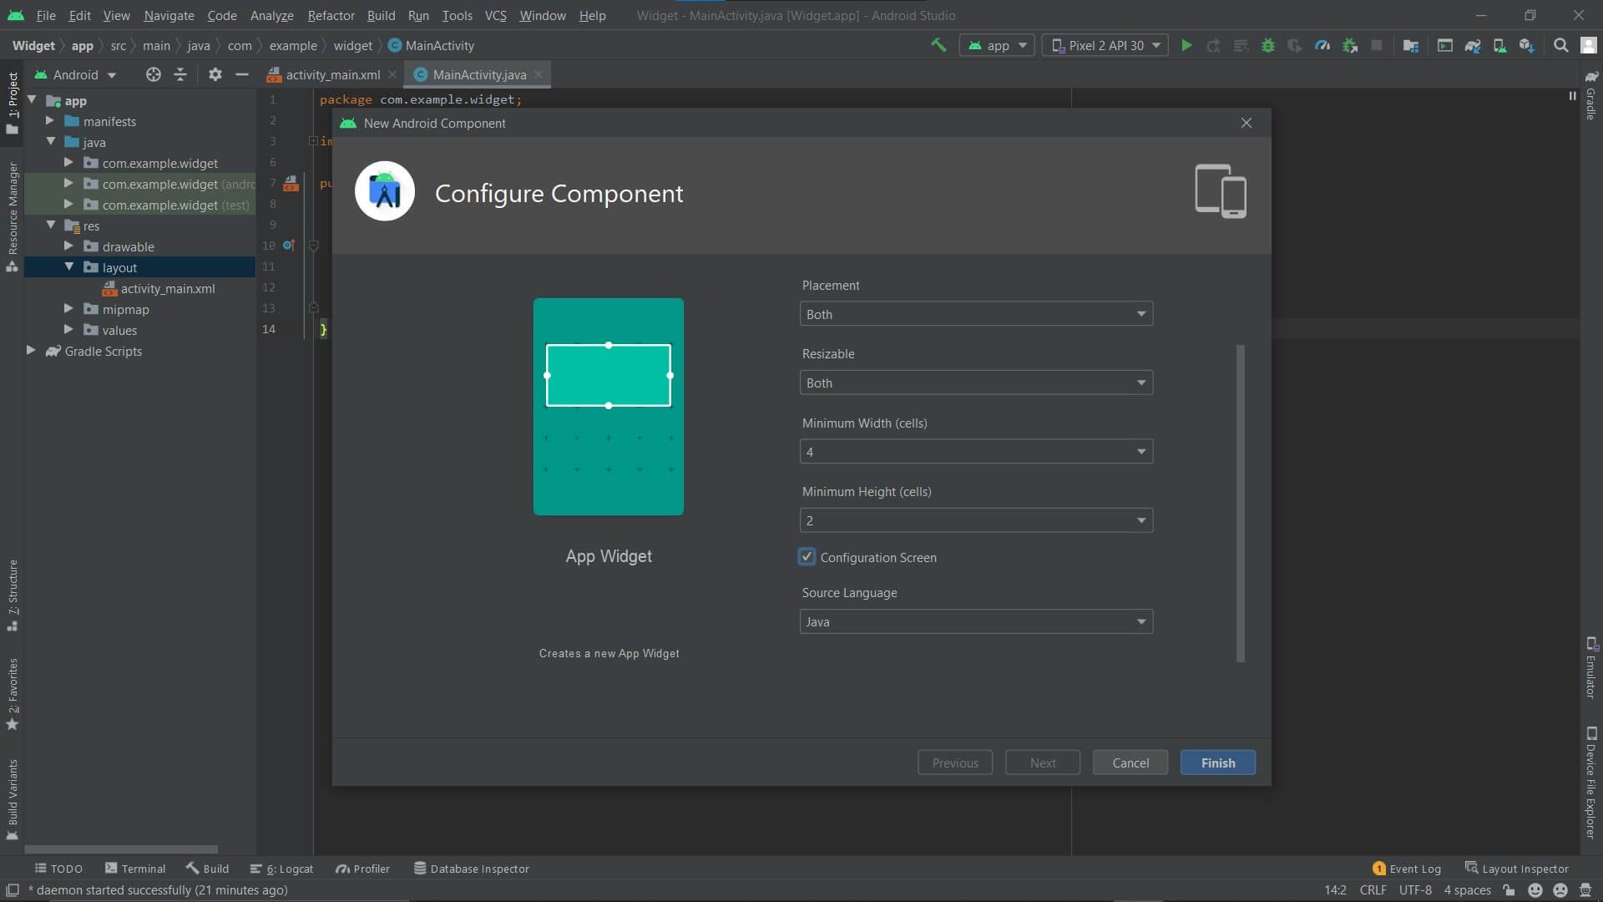Open Device File Explorer side panel
Image resolution: width=1603 pixels, height=902 pixels.
1591,783
